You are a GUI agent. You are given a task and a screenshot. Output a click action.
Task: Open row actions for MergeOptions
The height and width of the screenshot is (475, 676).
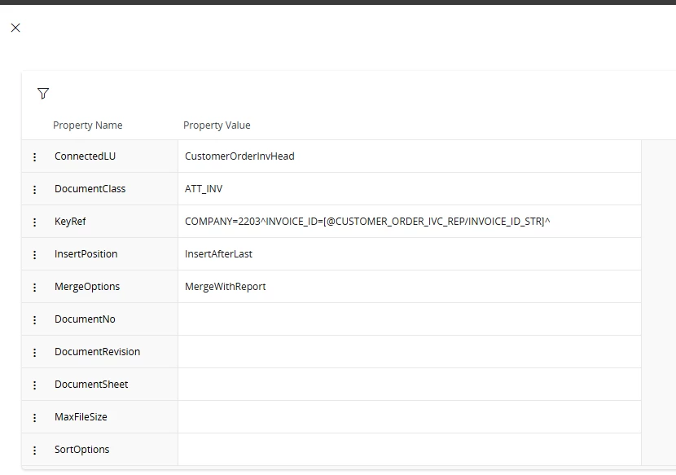point(34,287)
